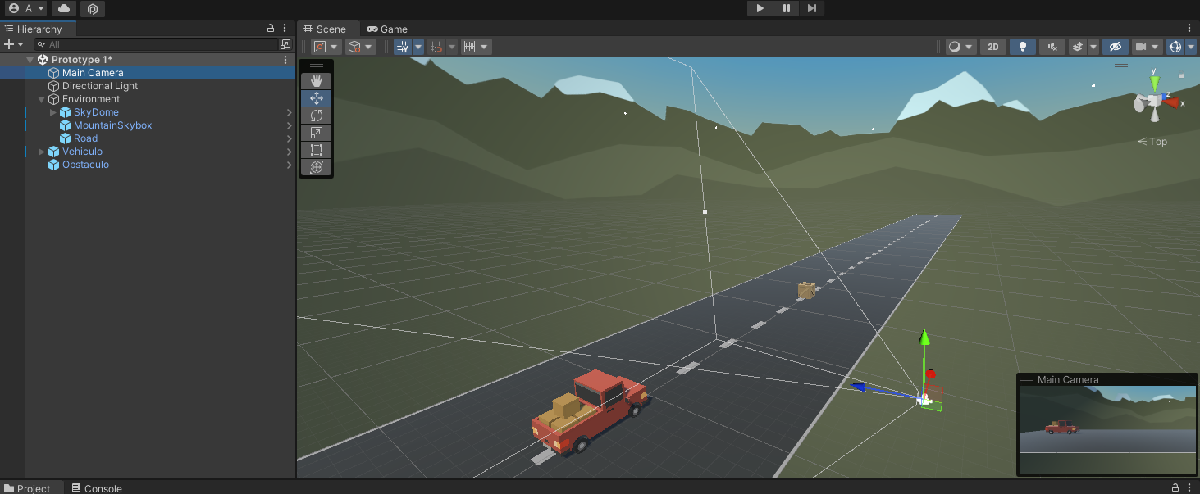Click the Step forward button
The height and width of the screenshot is (494, 1200).
tap(811, 8)
